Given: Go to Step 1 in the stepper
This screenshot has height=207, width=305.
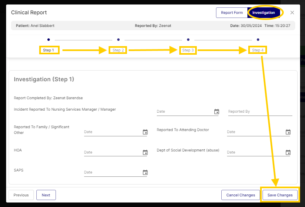Looking at the screenshot, I should [49, 50].
